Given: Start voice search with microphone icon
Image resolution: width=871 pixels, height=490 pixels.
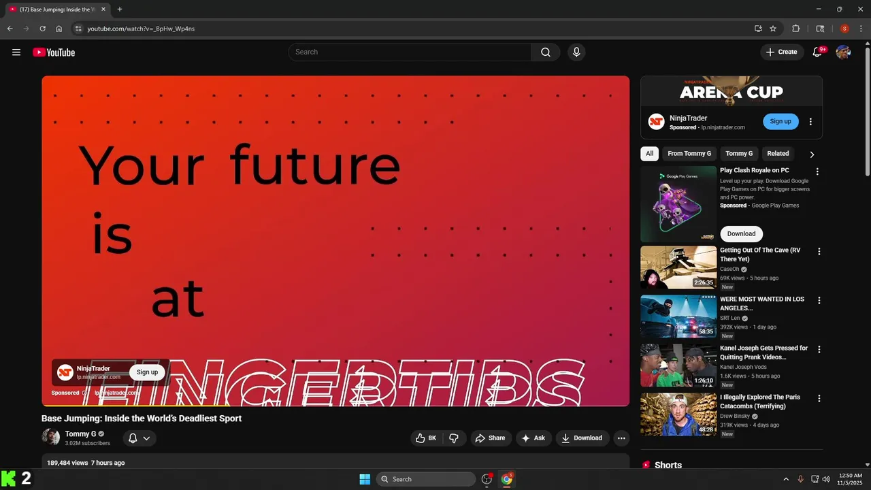Looking at the screenshot, I should (x=576, y=52).
